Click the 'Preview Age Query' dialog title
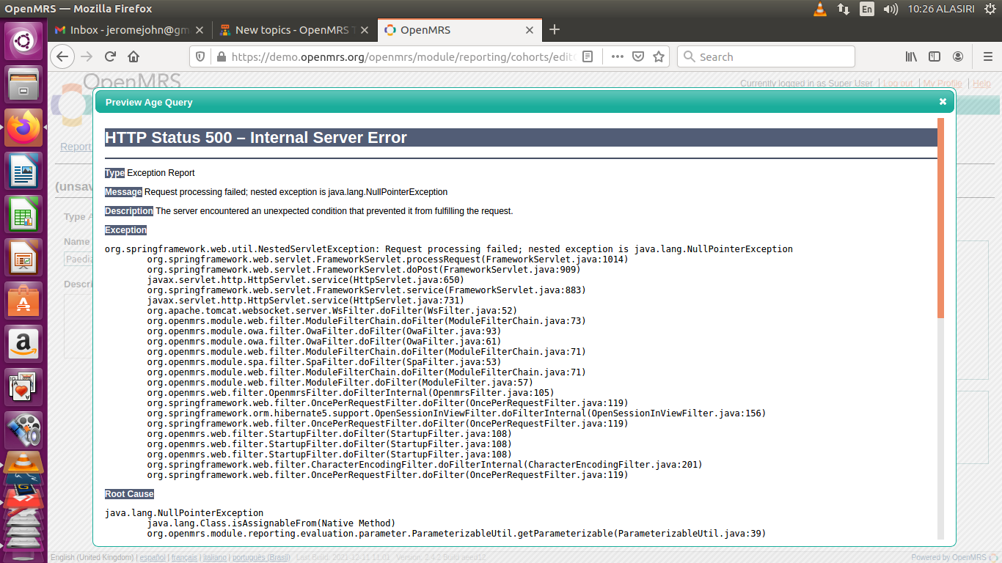This screenshot has height=563, width=1002. click(149, 102)
